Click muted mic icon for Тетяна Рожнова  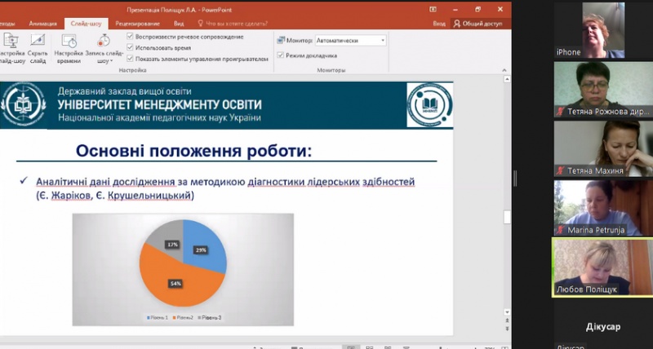click(561, 112)
